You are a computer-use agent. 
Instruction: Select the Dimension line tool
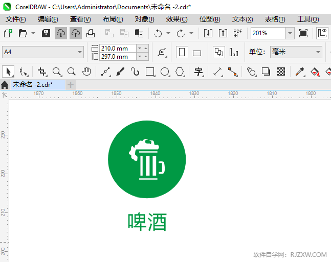pyautogui.click(x=218, y=72)
